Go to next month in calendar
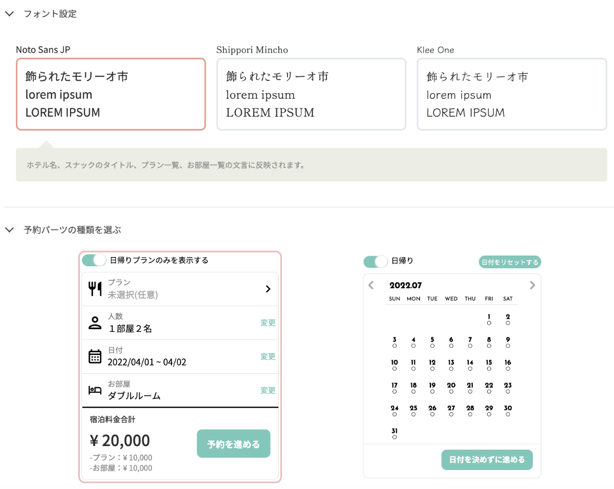 point(532,285)
